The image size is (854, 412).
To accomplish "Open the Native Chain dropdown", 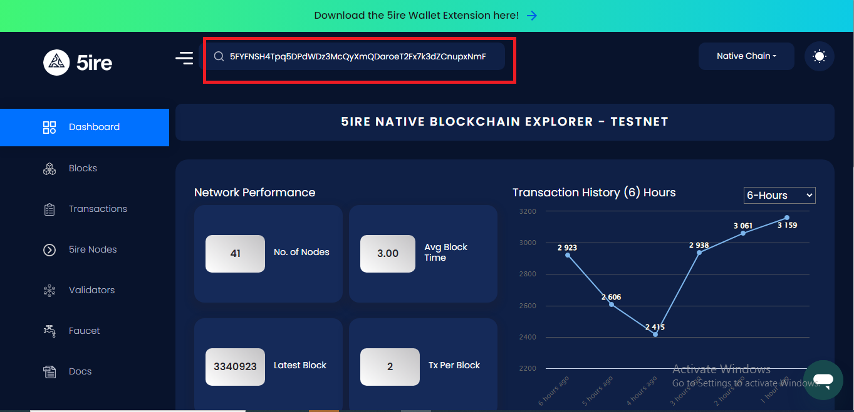I will [746, 56].
